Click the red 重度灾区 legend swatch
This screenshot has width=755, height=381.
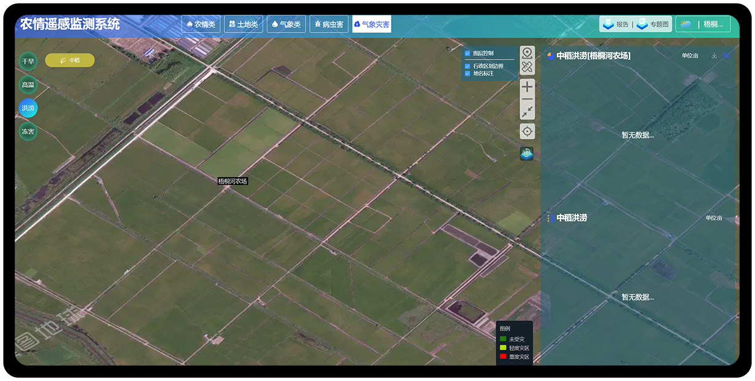pos(502,356)
